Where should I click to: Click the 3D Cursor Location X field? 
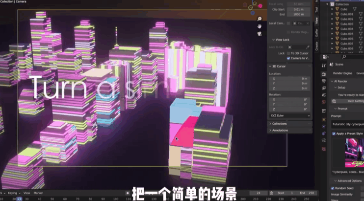290,79
